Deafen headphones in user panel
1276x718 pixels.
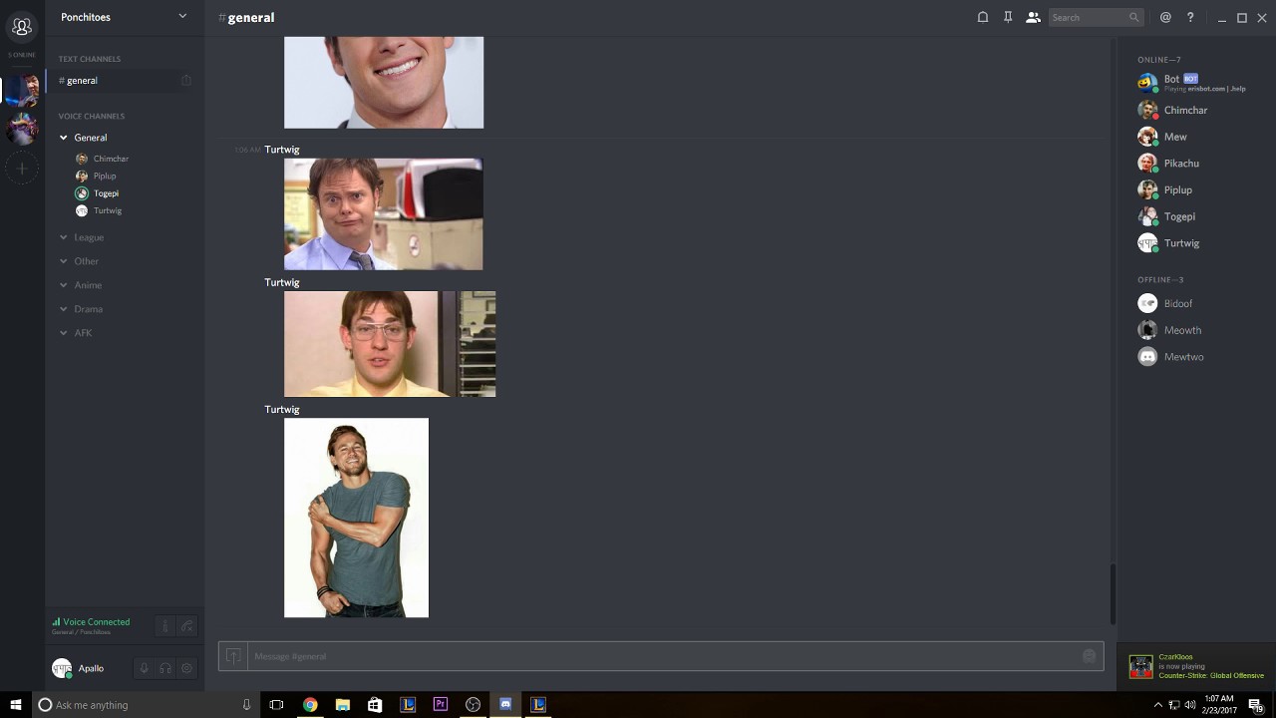point(165,668)
